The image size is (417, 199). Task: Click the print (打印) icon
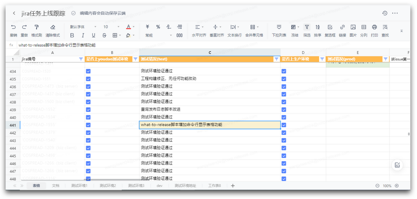tap(374, 27)
